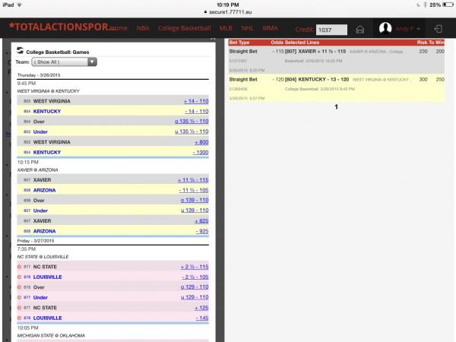The image size is (456, 342).
Task: Choose the Over o139 -110 line
Action: (x=194, y=200)
